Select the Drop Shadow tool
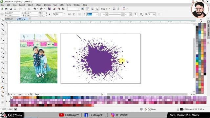 point(2,77)
